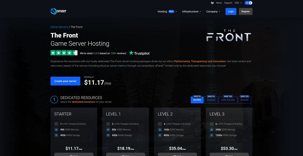Expand the Hosting menu

click(x=167, y=12)
